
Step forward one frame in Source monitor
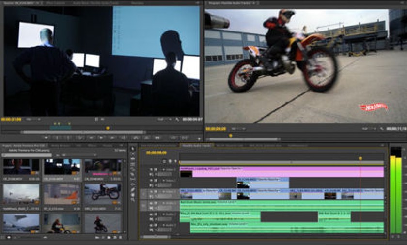[112, 138]
